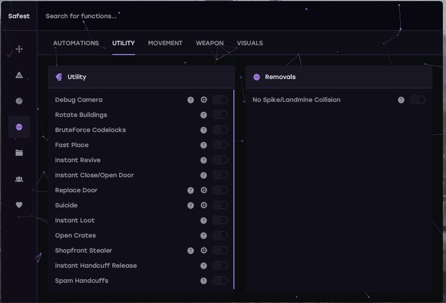Open Shopfront Stealer gear settings
This screenshot has width=446, height=303.
point(204,251)
